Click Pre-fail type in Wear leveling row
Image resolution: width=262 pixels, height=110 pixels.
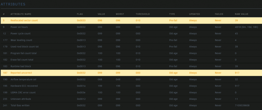[x=173, y=40]
